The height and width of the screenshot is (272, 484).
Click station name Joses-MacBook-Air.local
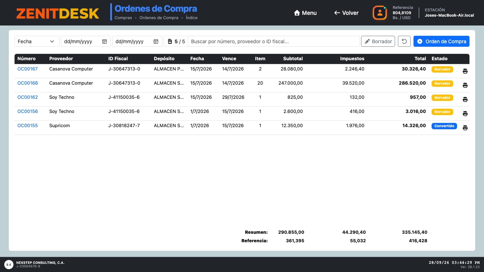tap(449, 16)
